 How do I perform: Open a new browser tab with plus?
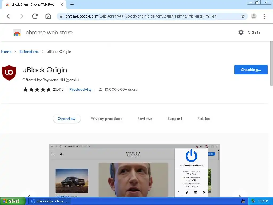pos(72,5)
